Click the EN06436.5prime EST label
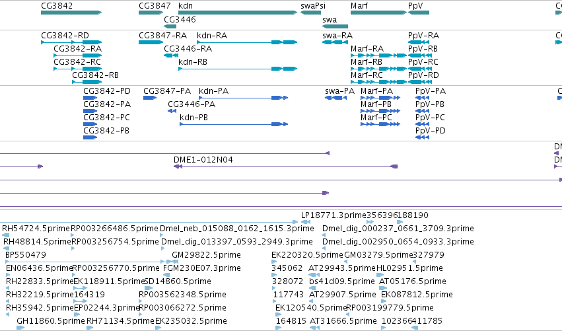Viewport: 562px width, 331px height. coord(40,268)
